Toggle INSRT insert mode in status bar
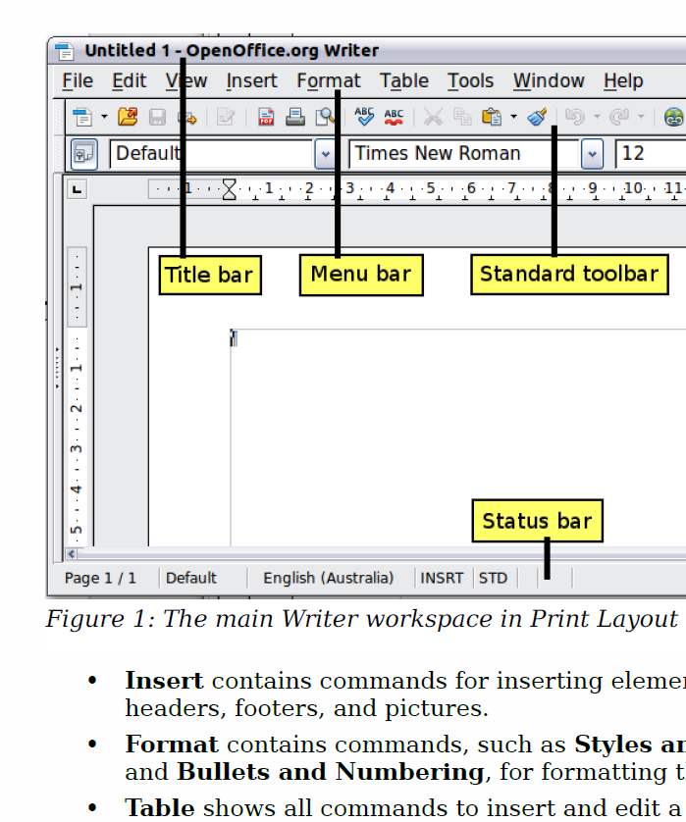This screenshot has width=686, height=822. pyautogui.click(x=442, y=578)
